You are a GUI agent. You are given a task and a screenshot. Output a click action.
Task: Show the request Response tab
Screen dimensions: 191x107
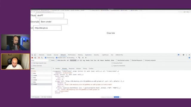[x=72, y=69]
